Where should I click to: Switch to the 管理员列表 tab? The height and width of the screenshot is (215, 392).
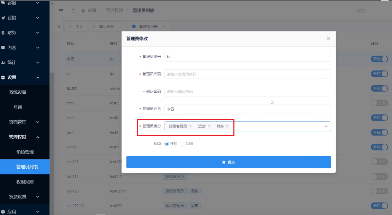149,26
